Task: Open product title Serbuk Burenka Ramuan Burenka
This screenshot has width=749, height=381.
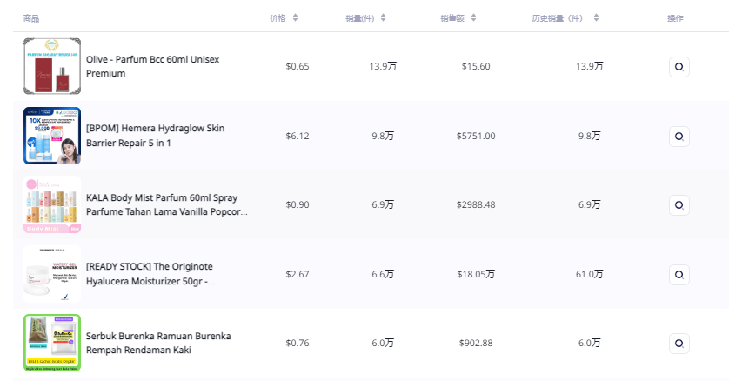Action: [158, 343]
